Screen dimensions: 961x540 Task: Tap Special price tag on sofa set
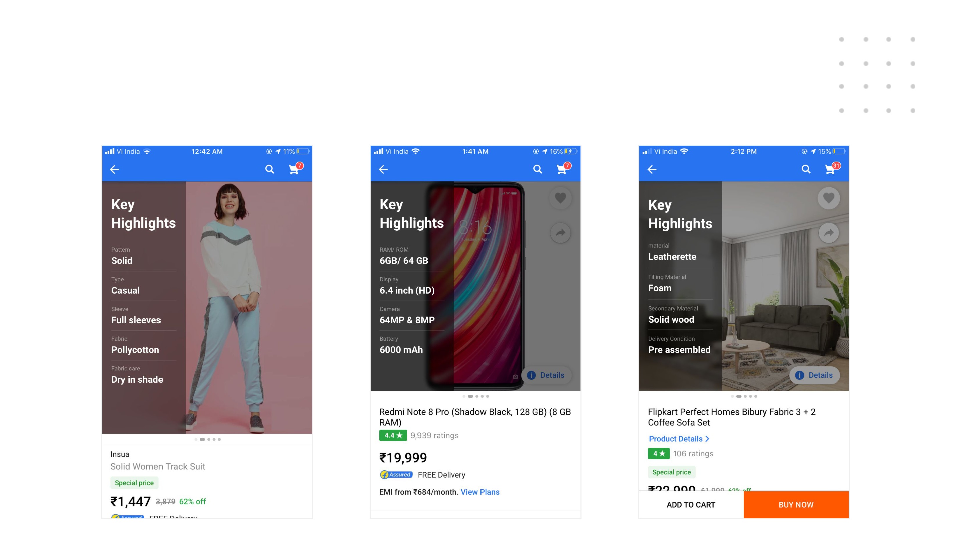pyautogui.click(x=671, y=472)
